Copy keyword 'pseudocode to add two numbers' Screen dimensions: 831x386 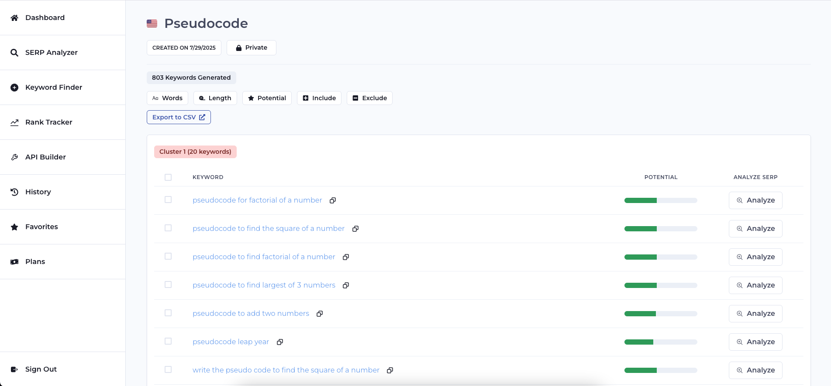coord(320,314)
